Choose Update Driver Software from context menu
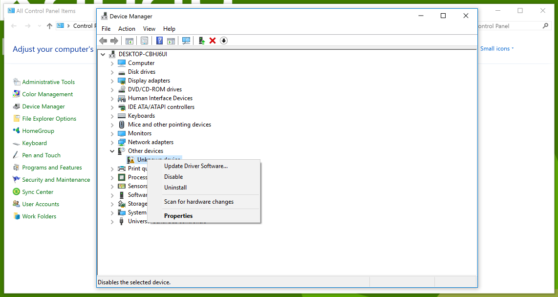 204,166
